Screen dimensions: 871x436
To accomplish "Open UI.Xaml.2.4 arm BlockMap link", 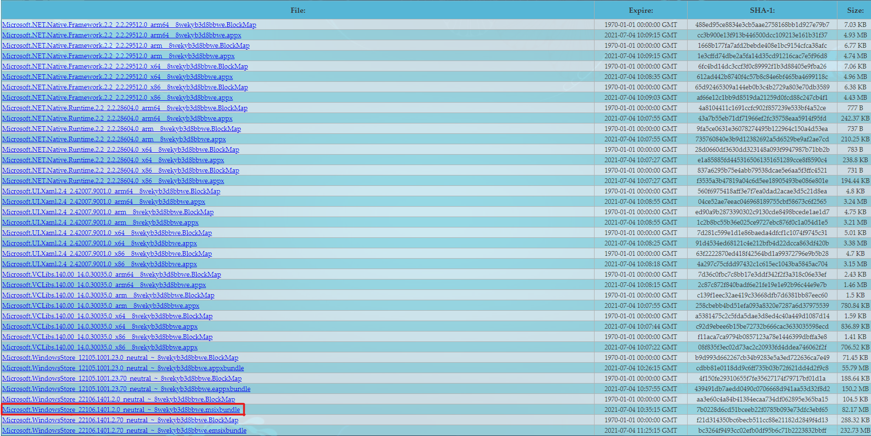I will point(108,212).
